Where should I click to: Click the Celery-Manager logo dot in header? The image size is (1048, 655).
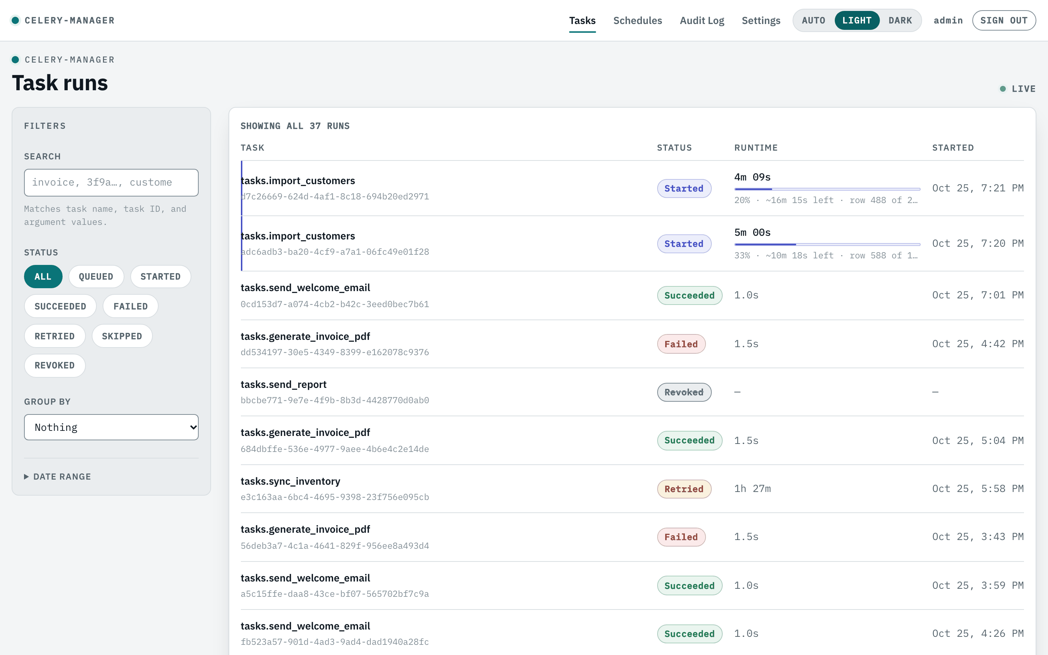(x=15, y=20)
